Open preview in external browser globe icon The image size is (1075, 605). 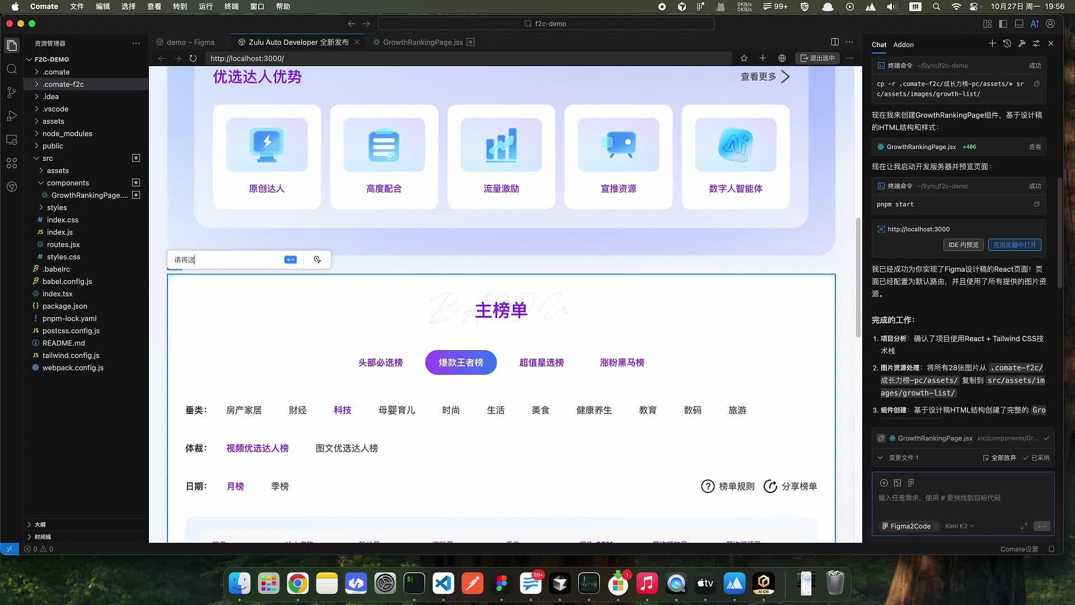pos(782,58)
